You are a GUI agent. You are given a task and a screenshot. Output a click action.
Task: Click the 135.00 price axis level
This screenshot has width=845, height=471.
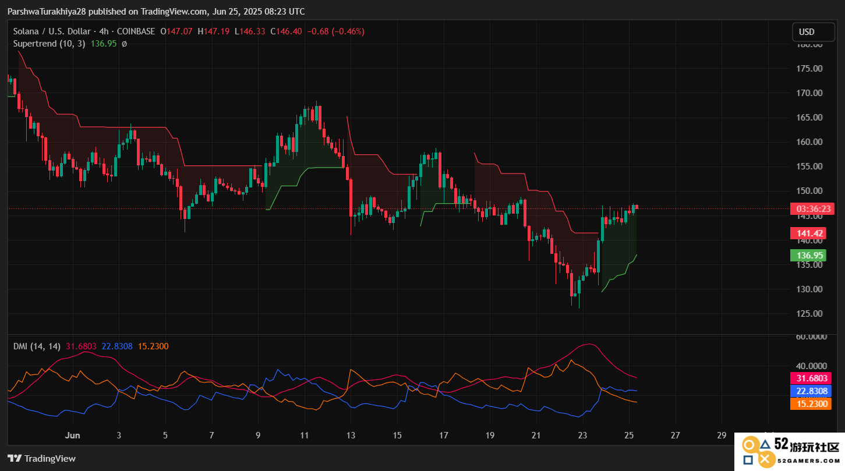pos(809,264)
